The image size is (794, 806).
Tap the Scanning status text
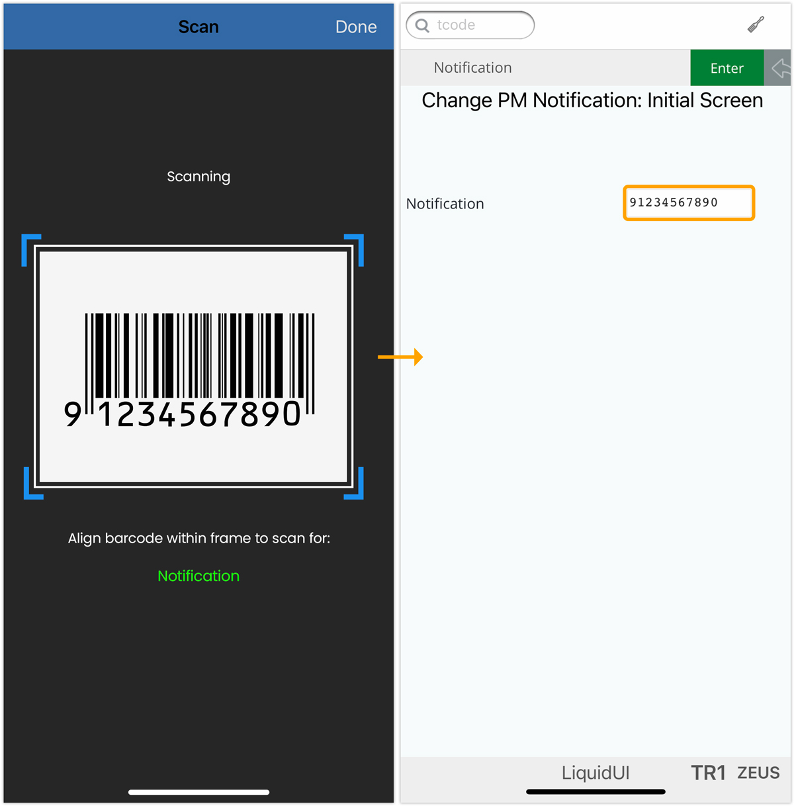[198, 177]
